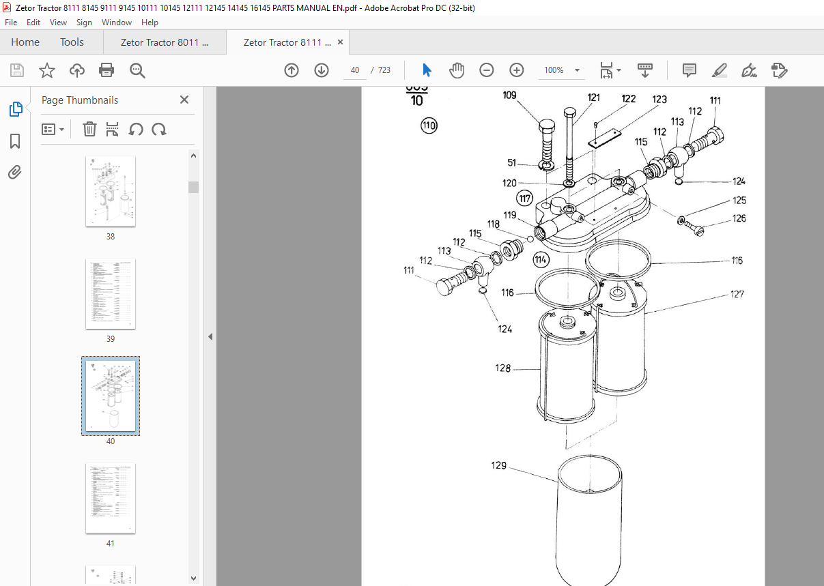Go to next page arrow
The height and width of the screenshot is (586, 824).
coord(322,70)
